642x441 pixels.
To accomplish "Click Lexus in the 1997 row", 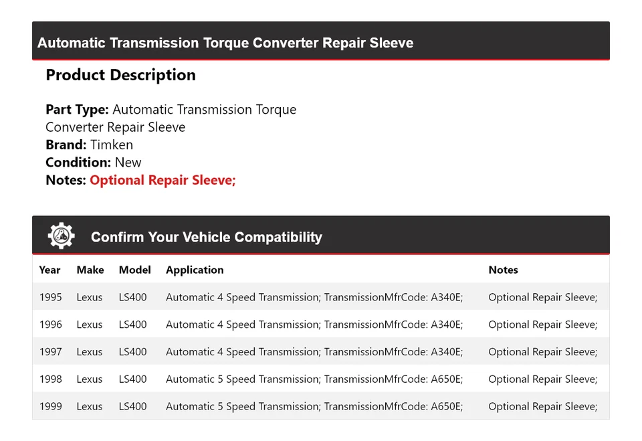I will (89, 351).
